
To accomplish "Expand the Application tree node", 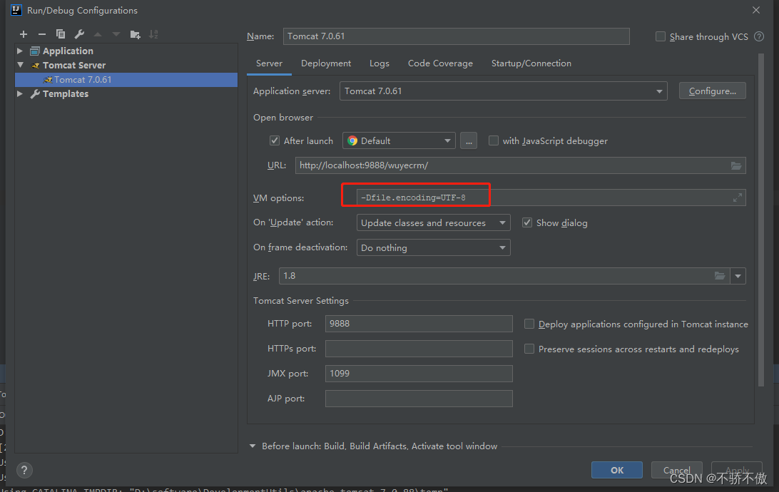I will 20,51.
